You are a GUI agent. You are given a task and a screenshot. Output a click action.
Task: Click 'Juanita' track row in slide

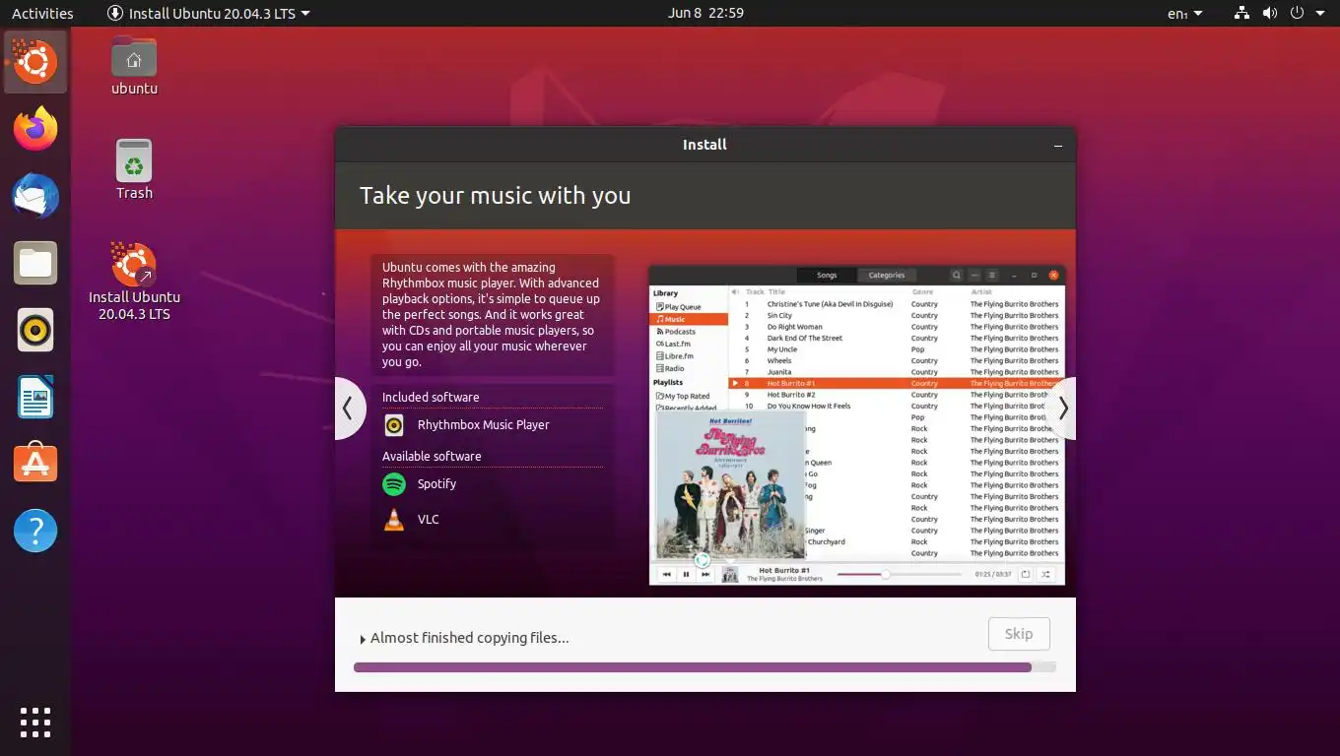897,372
